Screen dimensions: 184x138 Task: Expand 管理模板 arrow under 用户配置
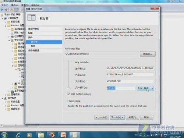(x=6, y=109)
